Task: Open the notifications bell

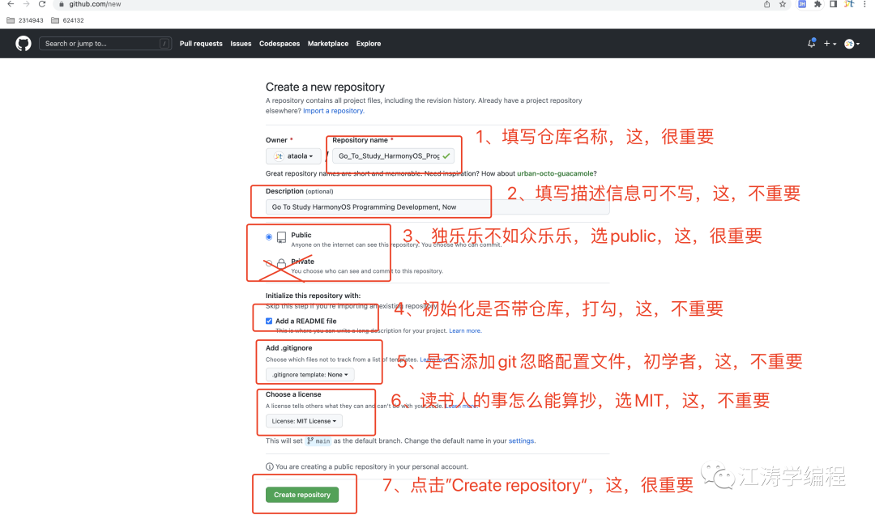Action: 811,43
